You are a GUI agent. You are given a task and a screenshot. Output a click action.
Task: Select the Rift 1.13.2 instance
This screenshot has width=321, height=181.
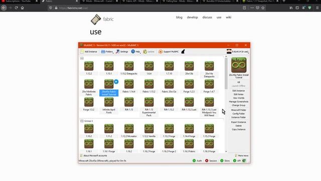click(x=169, y=104)
